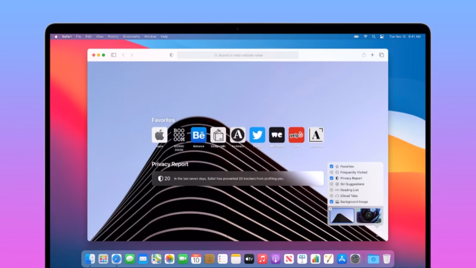Open the Behance favorite in Safari

coord(198,135)
